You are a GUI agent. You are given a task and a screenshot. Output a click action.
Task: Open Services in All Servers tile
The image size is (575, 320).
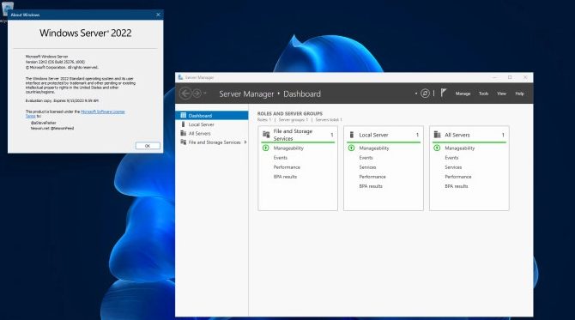(x=453, y=167)
